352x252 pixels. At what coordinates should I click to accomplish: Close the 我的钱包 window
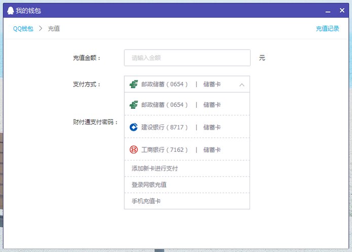pyautogui.click(x=342, y=10)
